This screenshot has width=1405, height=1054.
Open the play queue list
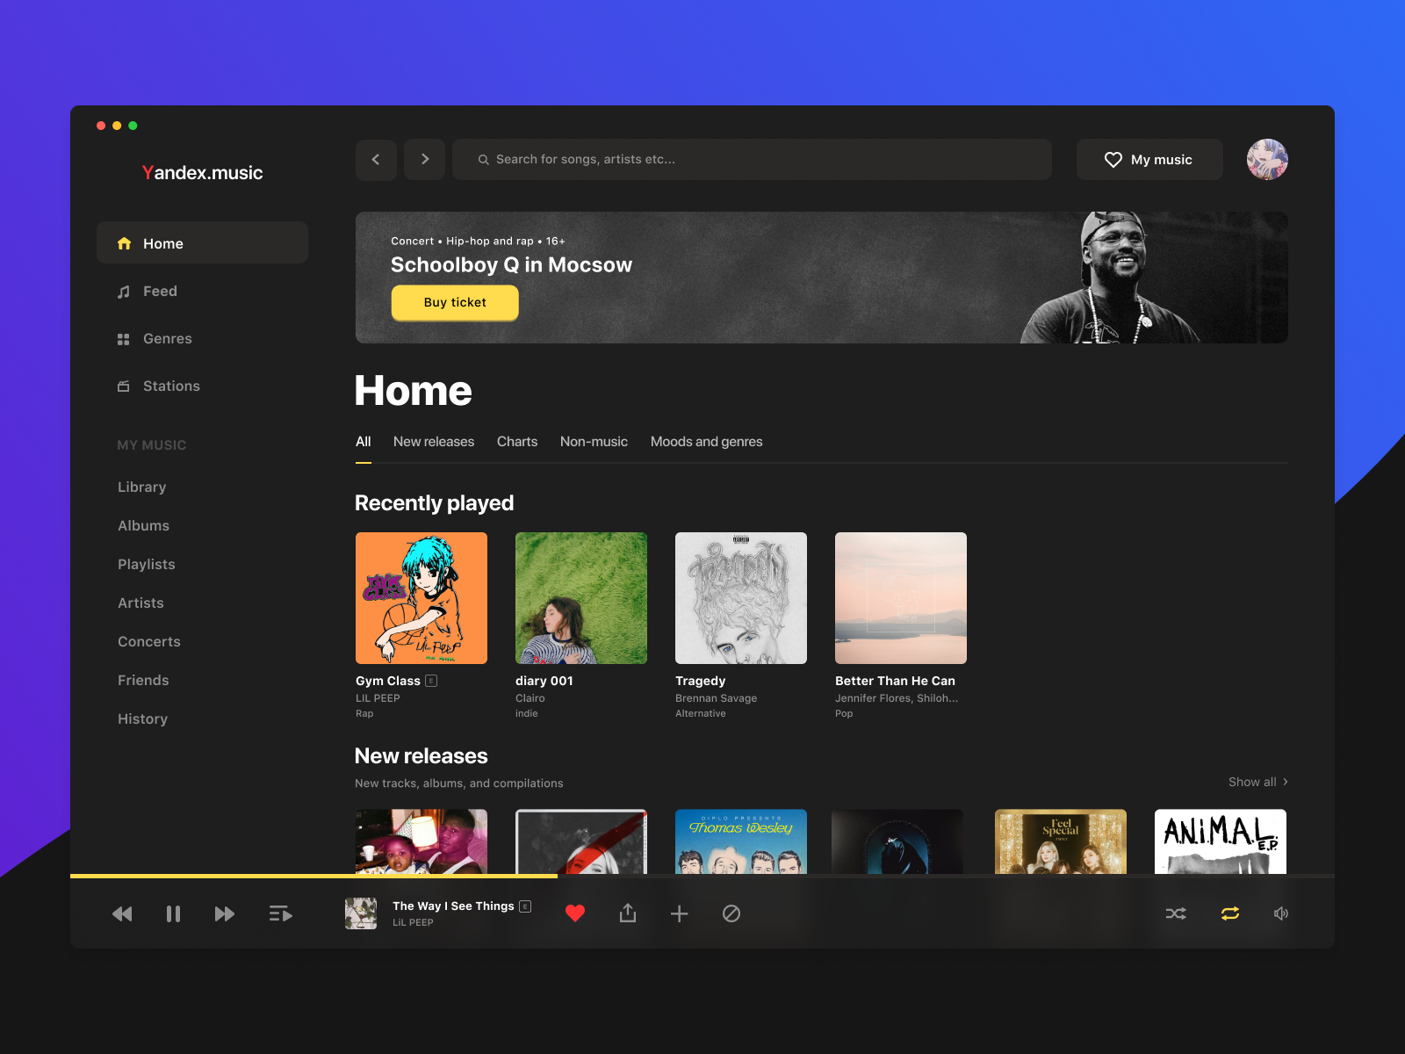click(280, 914)
